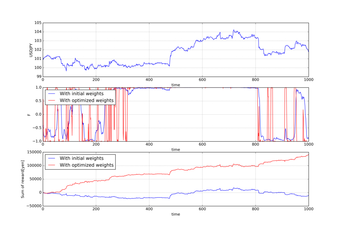343x229 pixels.
Task: Click the 100000 tick on reward axis
Action: (35, 166)
